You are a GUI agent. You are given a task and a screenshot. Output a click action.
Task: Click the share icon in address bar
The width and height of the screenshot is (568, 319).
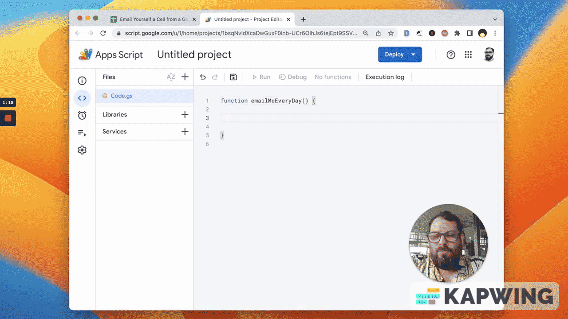(378, 33)
